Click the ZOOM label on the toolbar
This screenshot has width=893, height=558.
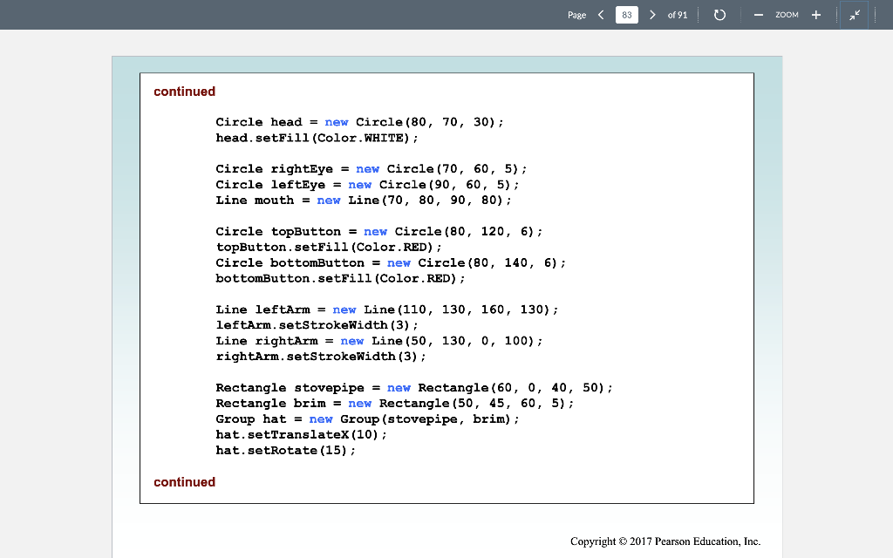pyautogui.click(x=786, y=15)
